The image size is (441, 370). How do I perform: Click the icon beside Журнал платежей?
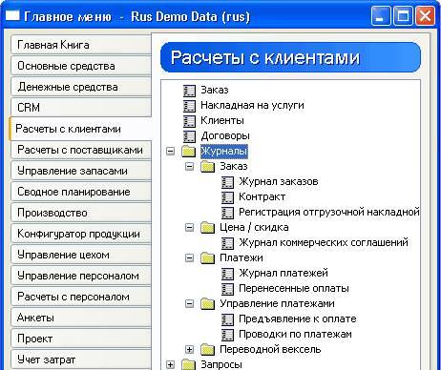[227, 274]
